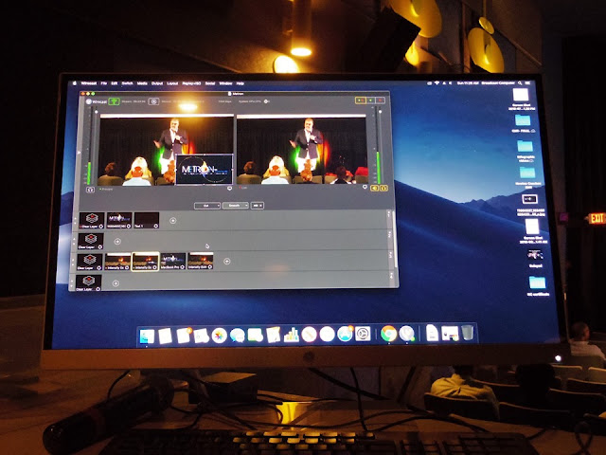
Task: Open Numbers chart app from the Dock
Action: point(292,335)
